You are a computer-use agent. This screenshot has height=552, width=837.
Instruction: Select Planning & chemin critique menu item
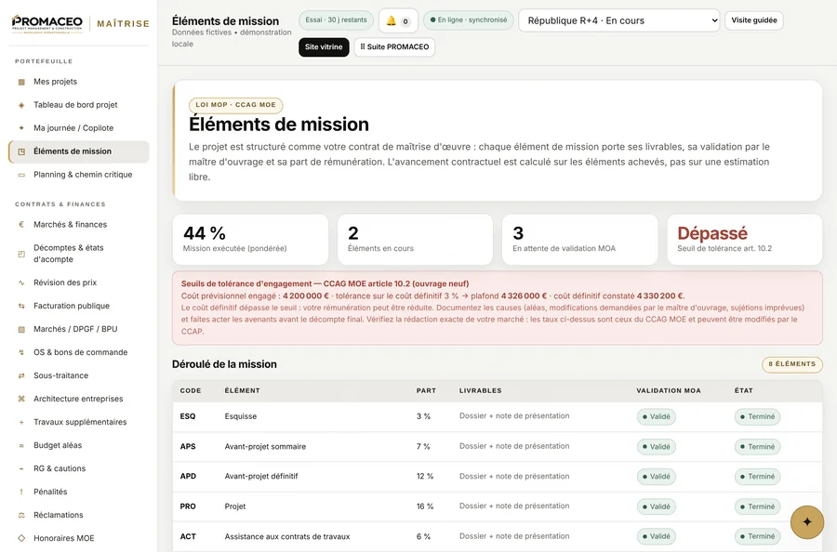78,175
